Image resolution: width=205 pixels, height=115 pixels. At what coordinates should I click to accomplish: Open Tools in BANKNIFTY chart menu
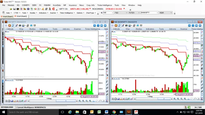click(161, 29)
